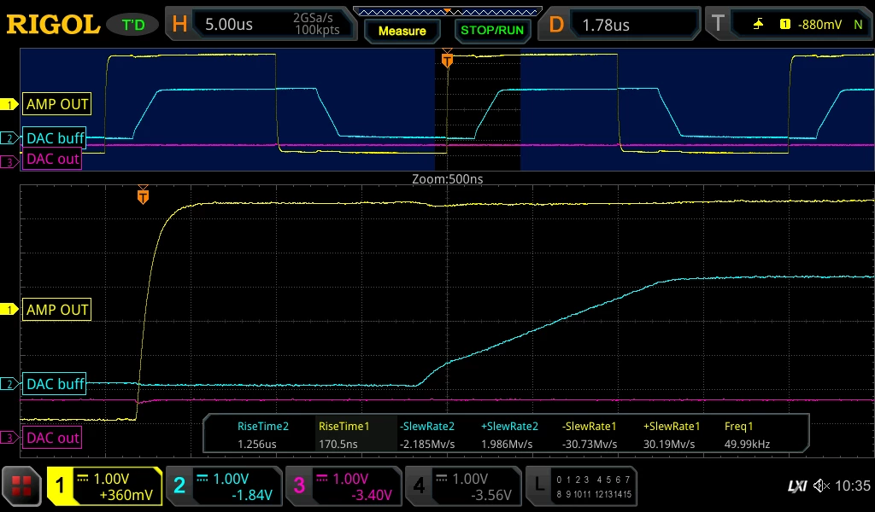Select the +SlewRate2 measurement
This screenshot has width=875, height=512.
pyautogui.click(x=509, y=434)
